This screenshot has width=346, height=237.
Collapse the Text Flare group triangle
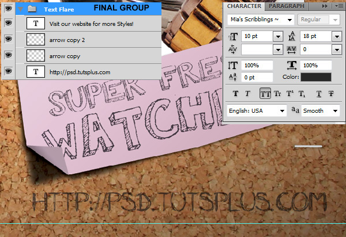coord(21,9)
